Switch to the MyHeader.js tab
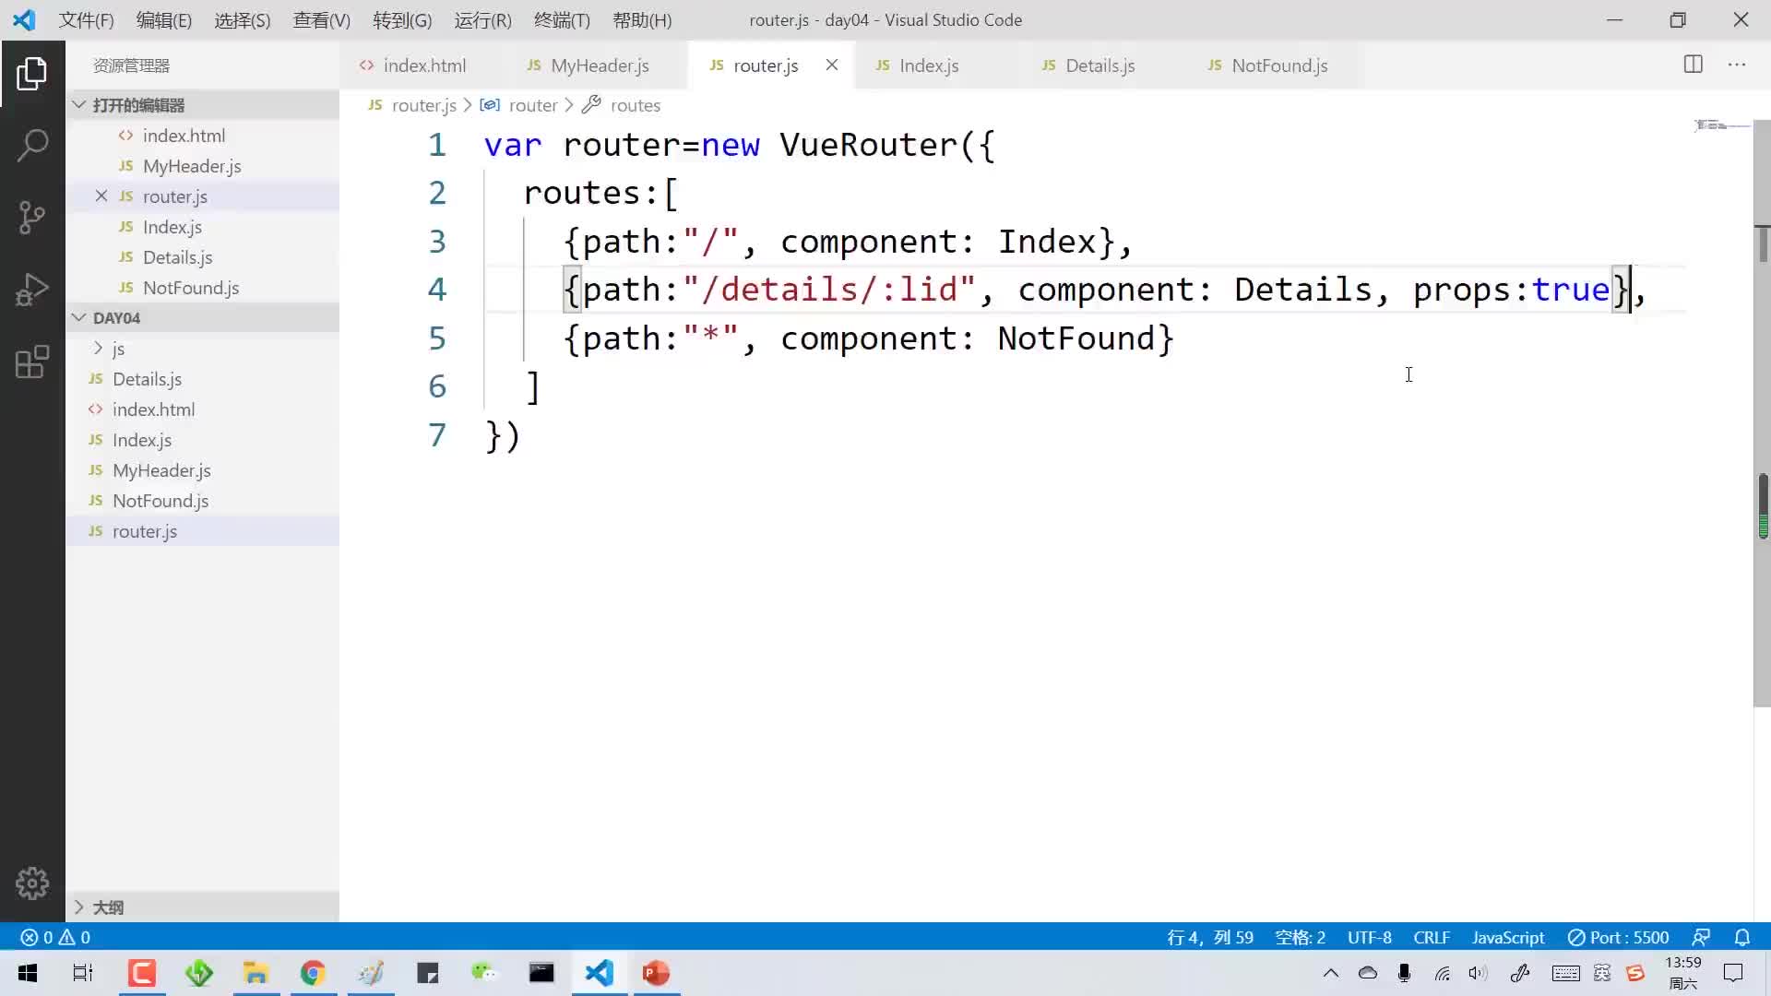The height and width of the screenshot is (996, 1771). (598, 65)
